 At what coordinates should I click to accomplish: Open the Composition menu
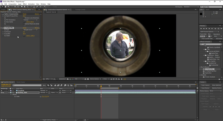click(12, 4)
